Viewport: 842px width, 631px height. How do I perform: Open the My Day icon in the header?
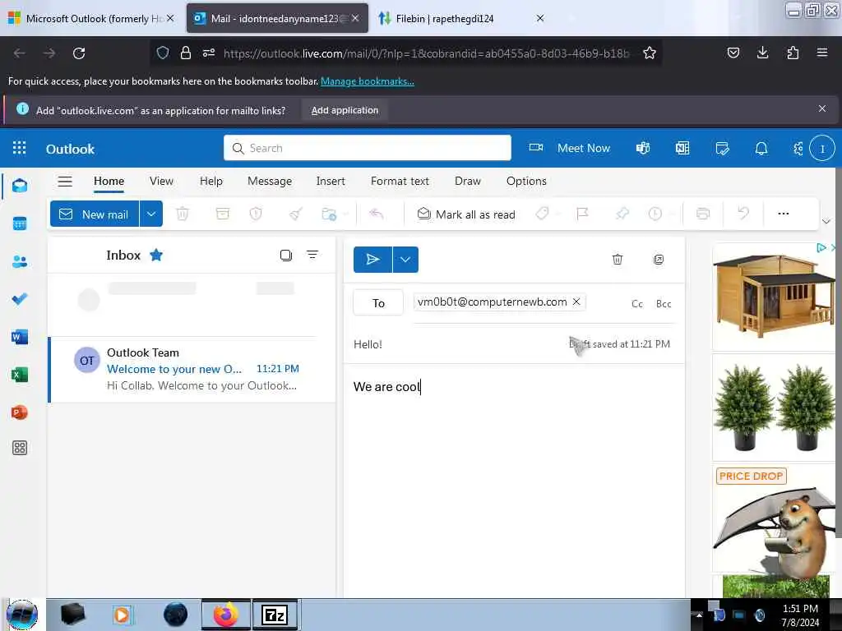coord(722,148)
